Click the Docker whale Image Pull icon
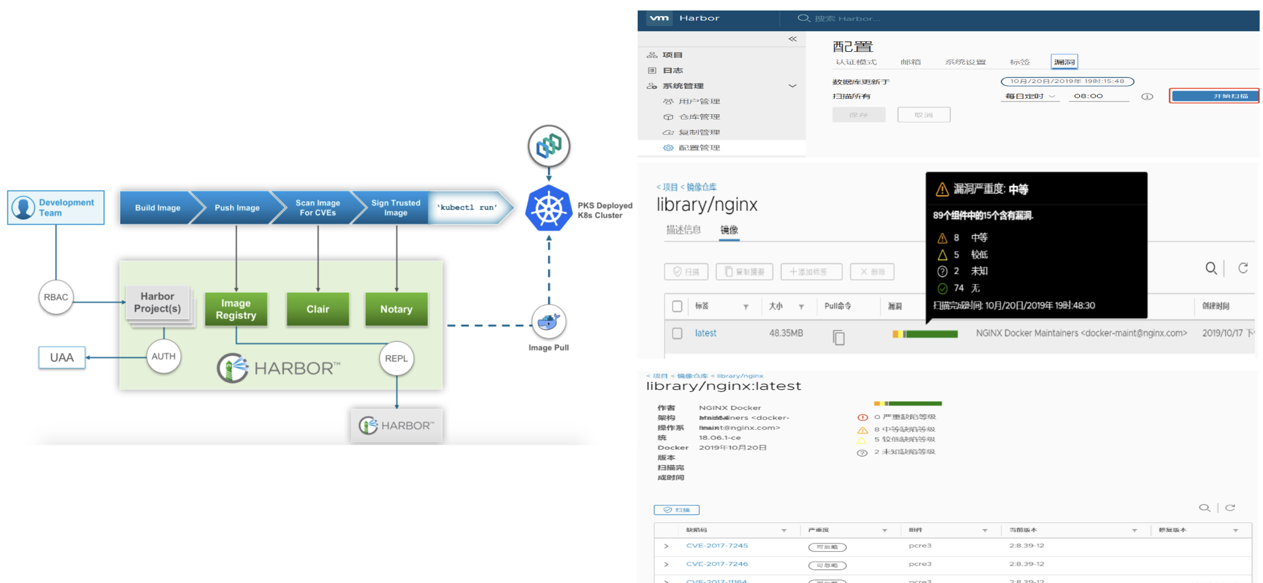This screenshot has height=583, width=1263. pyautogui.click(x=549, y=322)
